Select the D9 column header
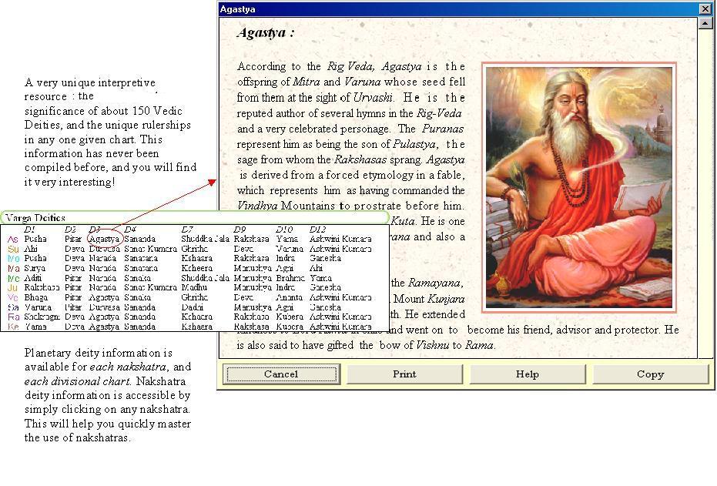The image size is (717, 486). 240,229
